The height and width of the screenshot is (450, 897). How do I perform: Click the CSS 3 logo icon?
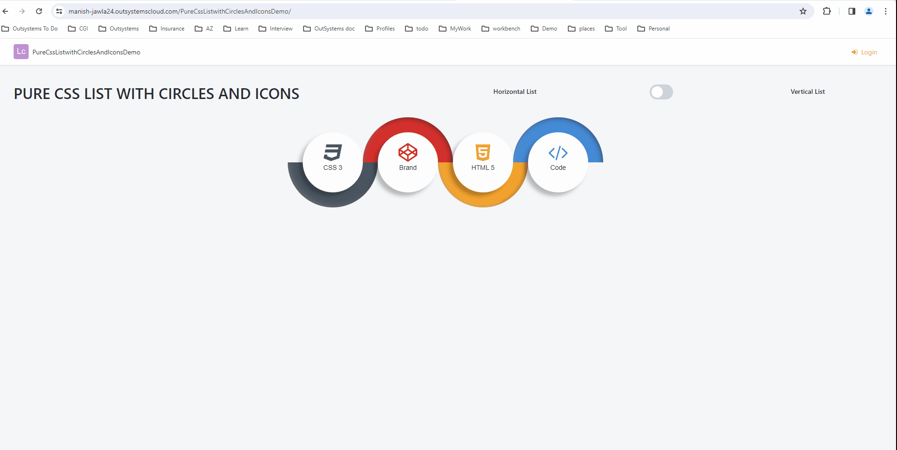coord(333,153)
